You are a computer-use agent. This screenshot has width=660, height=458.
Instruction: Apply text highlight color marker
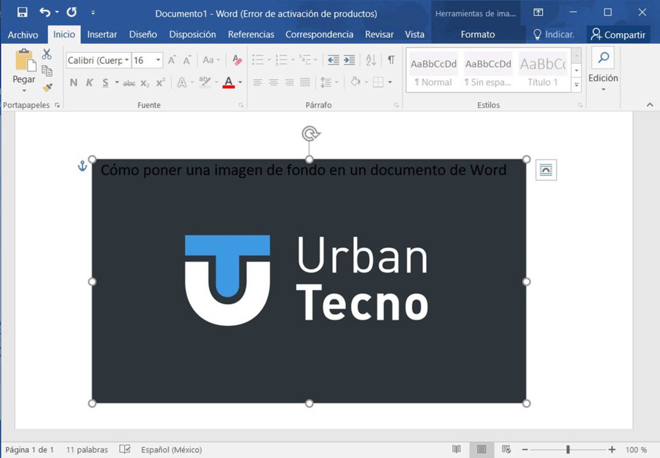coord(205,82)
